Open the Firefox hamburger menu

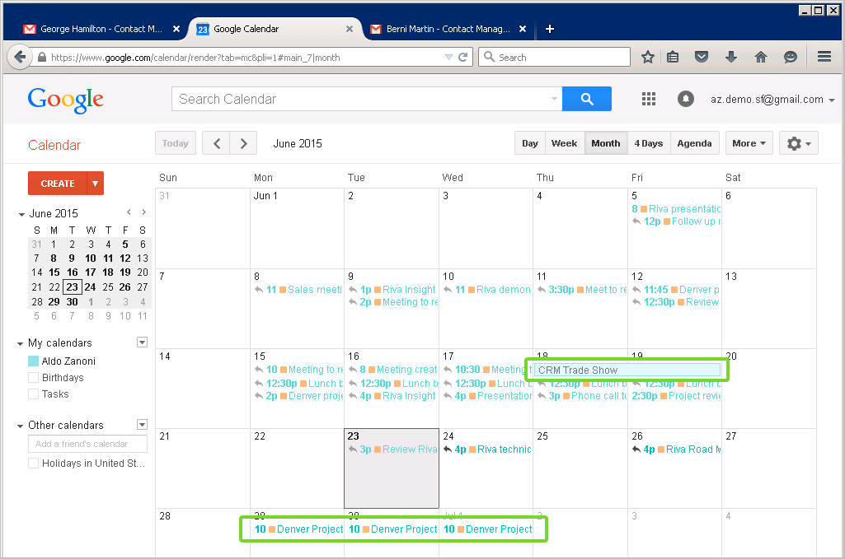tap(824, 57)
